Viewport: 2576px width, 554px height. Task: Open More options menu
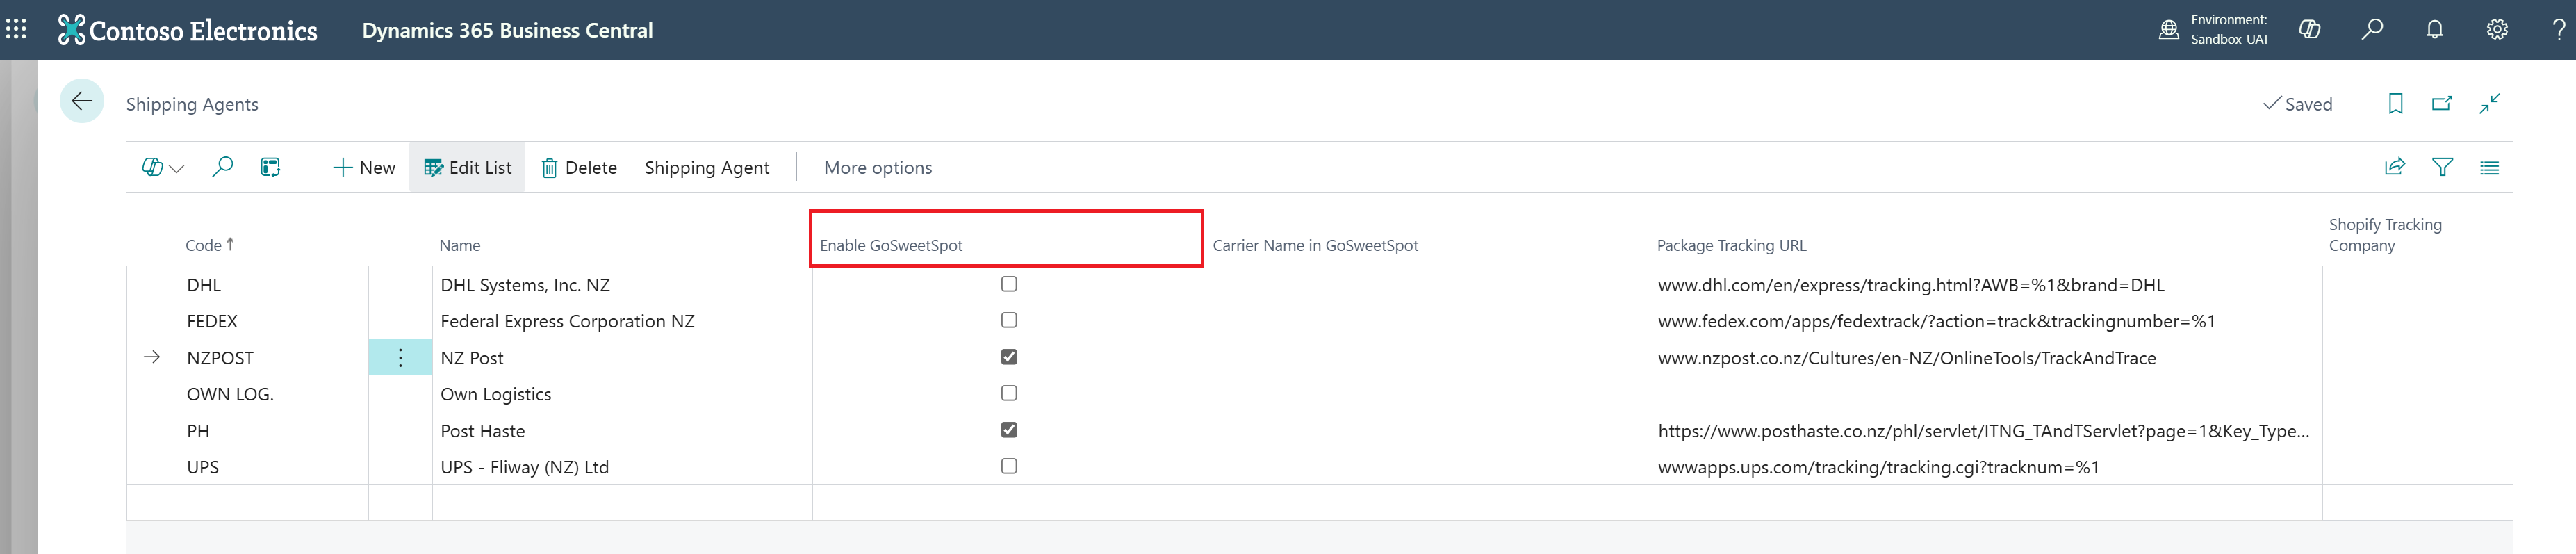877,167
